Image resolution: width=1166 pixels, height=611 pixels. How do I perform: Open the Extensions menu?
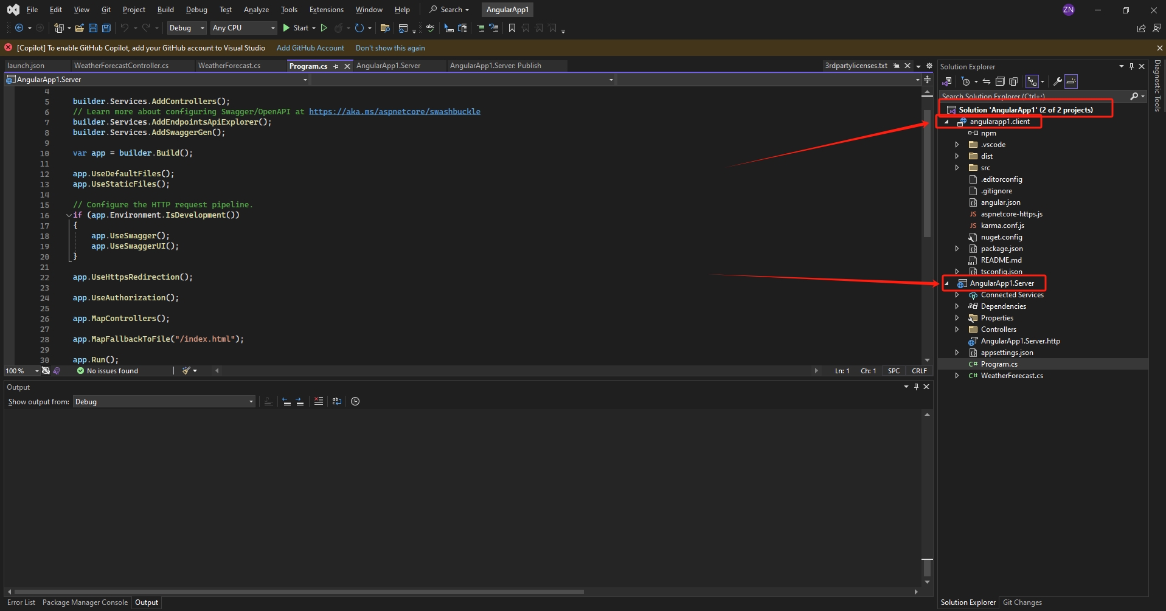pos(326,10)
